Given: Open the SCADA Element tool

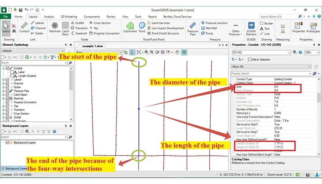Looking at the screenshot, I should [251, 28].
